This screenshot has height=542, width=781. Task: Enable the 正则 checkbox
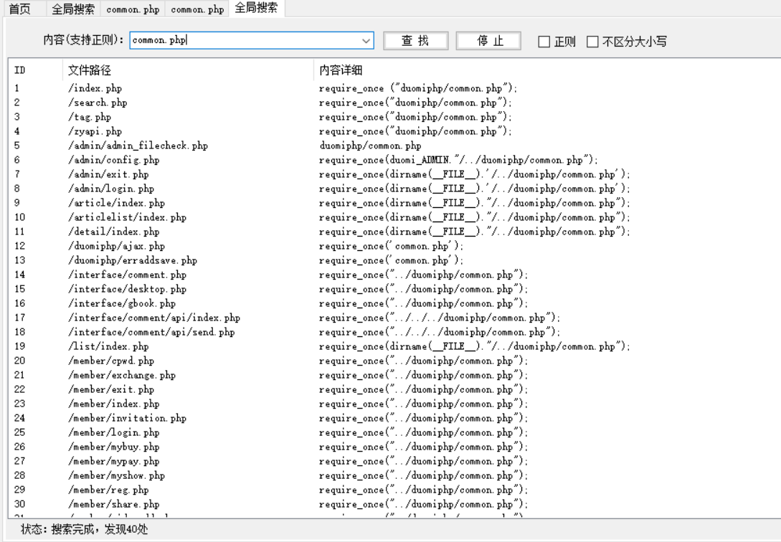(544, 42)
